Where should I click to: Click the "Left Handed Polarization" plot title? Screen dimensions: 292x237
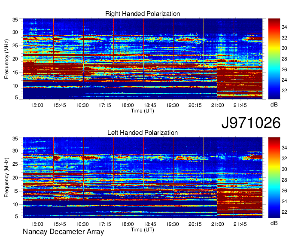click(143, 133)
